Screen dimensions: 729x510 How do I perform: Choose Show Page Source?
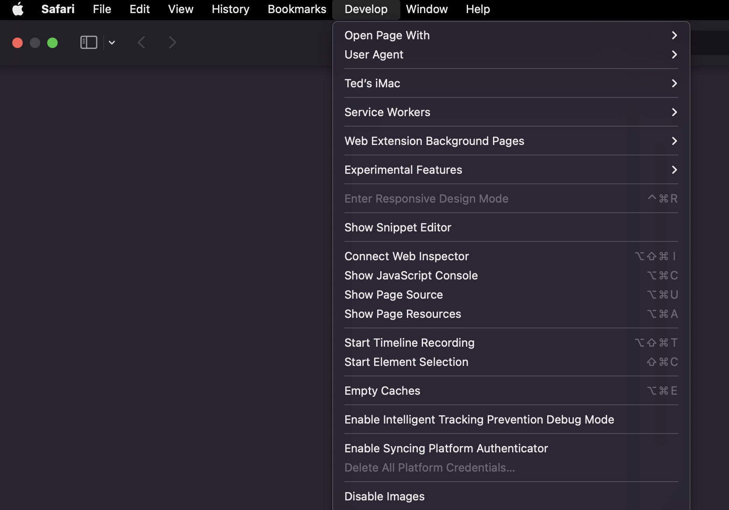click(511, 295)
